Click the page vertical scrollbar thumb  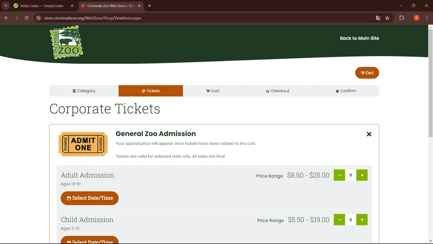click(x=430, y=83)
